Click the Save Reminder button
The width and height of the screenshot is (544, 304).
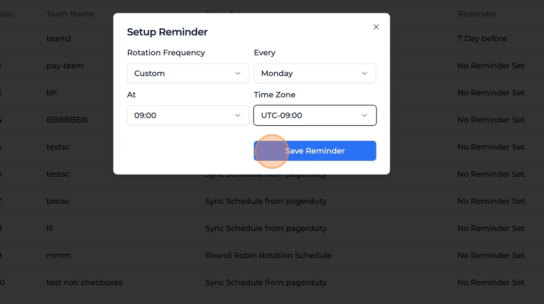tap(315, 151)
